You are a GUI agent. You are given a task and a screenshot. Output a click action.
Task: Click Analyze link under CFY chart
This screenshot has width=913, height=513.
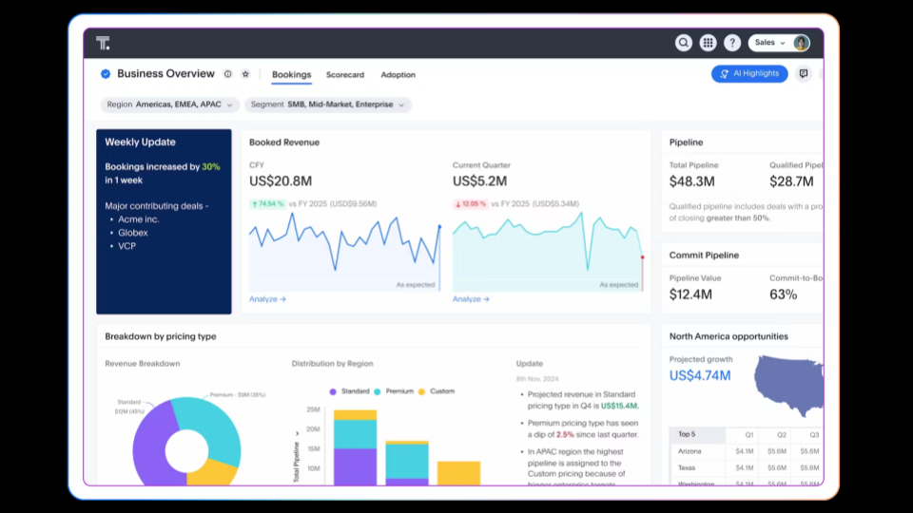267,299
